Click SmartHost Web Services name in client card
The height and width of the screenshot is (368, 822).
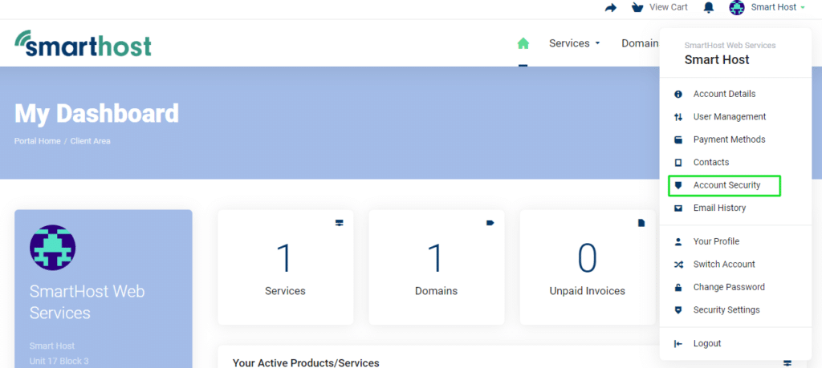[87, 302]
